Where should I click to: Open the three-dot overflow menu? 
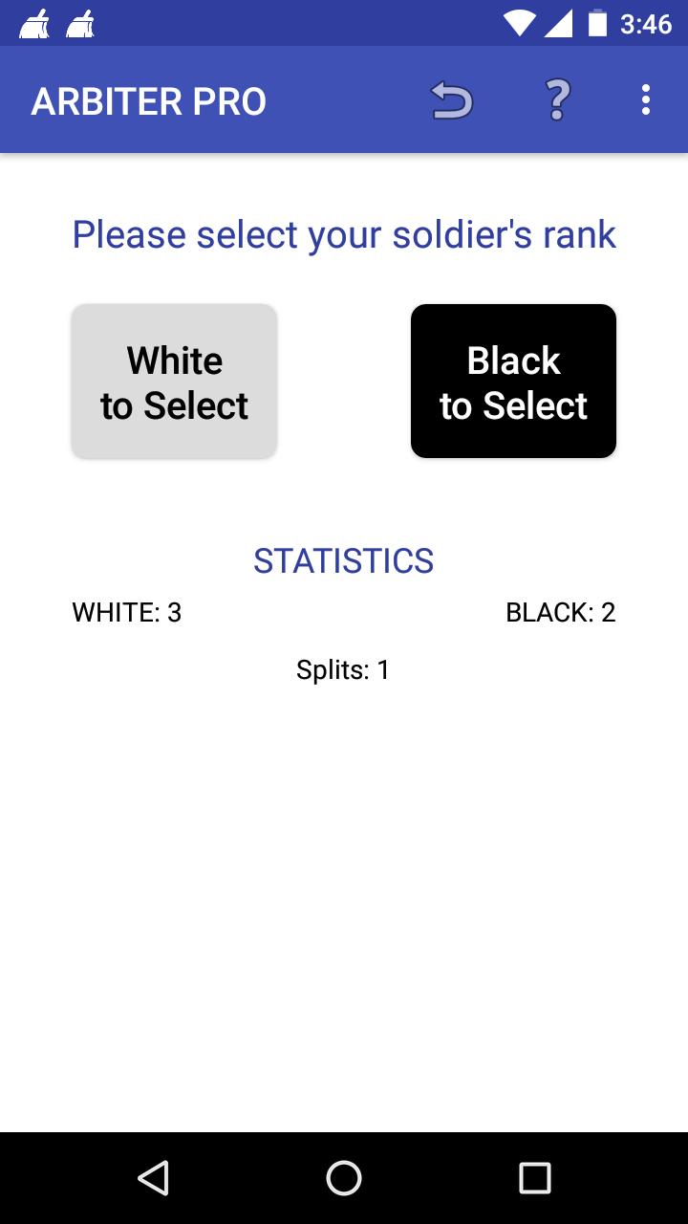click(x=646, y=99)
